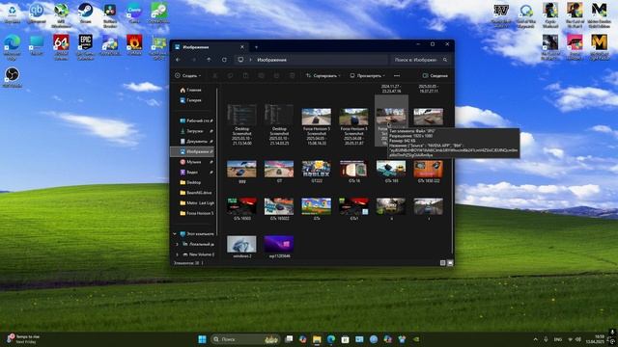Select the wp11205646 purple image thumbnail
618x347 pixels.
(279, 244)
